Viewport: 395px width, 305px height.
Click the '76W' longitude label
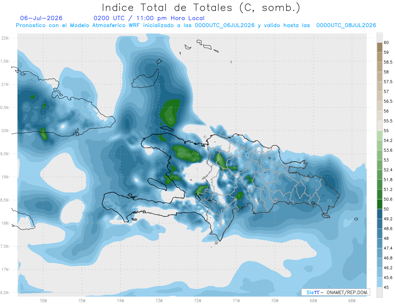click(x=43, y=301)
